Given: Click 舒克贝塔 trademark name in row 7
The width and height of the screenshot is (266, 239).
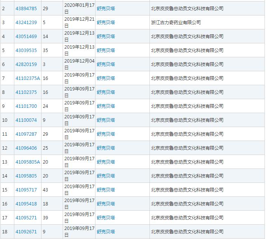Looking at the screenshot, I should click(106, 78).
